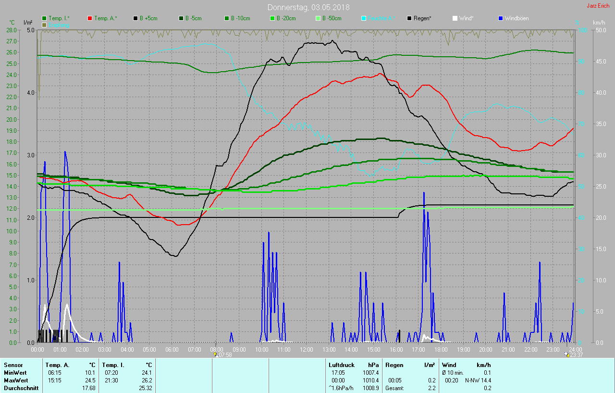Click the cyan humidity legend square
Screen dimensions: 615x393
(x=364, y=18)
